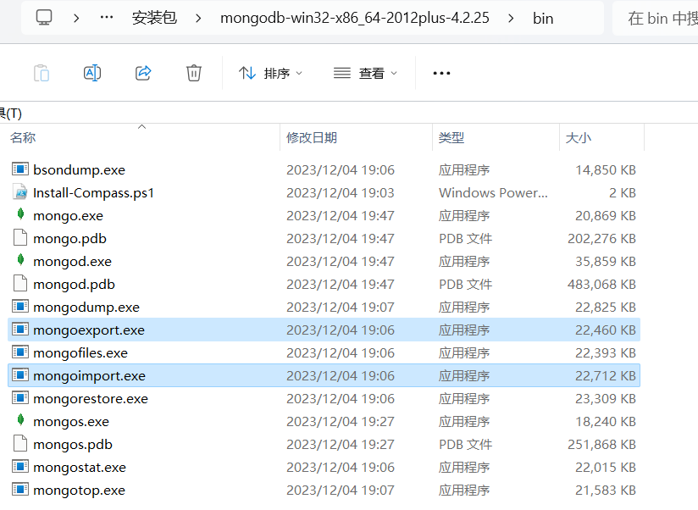Click the mongoimport.exe file icon
This screenshot has width=698, height=510.
(20, 375)
